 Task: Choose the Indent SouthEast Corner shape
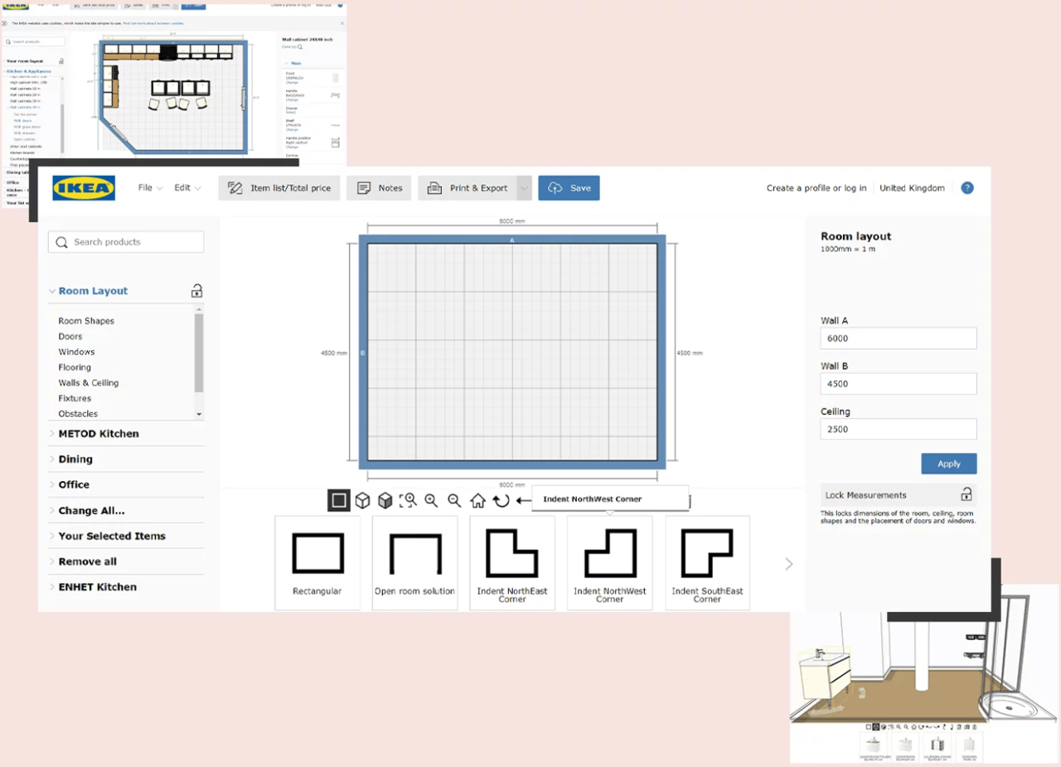pos(707,563)
